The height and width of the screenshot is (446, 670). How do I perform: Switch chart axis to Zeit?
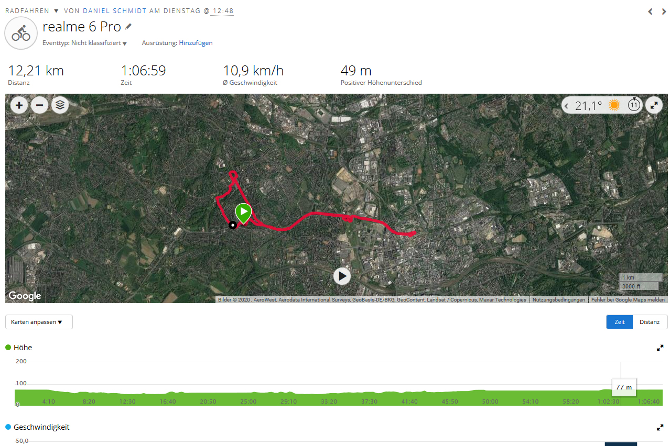(x=620, y=322)
